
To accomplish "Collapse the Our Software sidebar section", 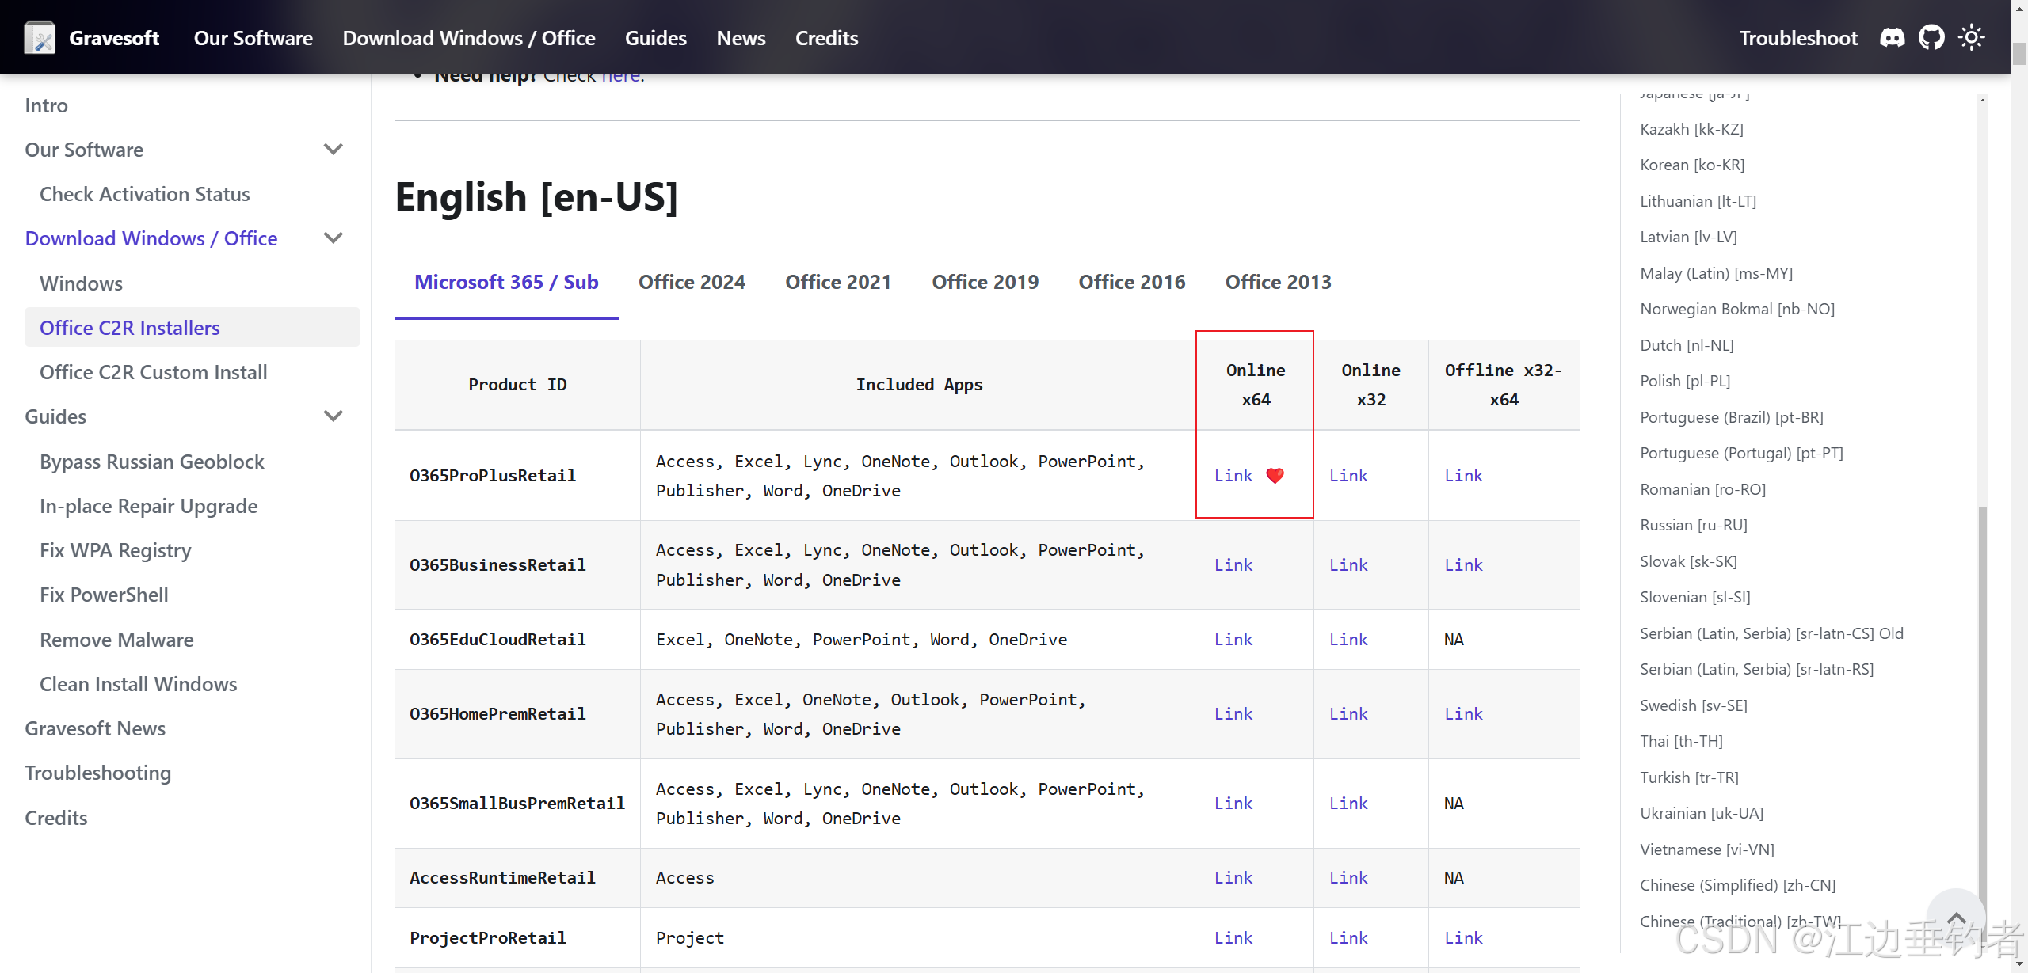I will [x=334, y=150].
